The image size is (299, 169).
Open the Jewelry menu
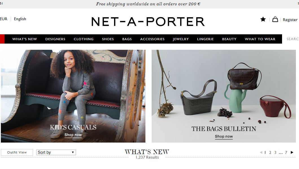click(181, 39)
